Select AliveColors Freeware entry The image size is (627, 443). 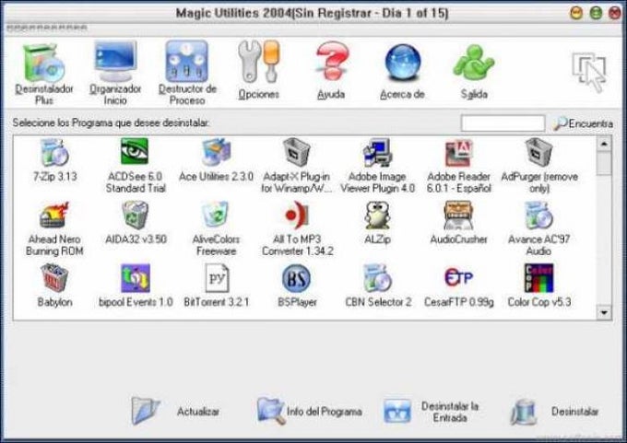click(x=216, y=228)
